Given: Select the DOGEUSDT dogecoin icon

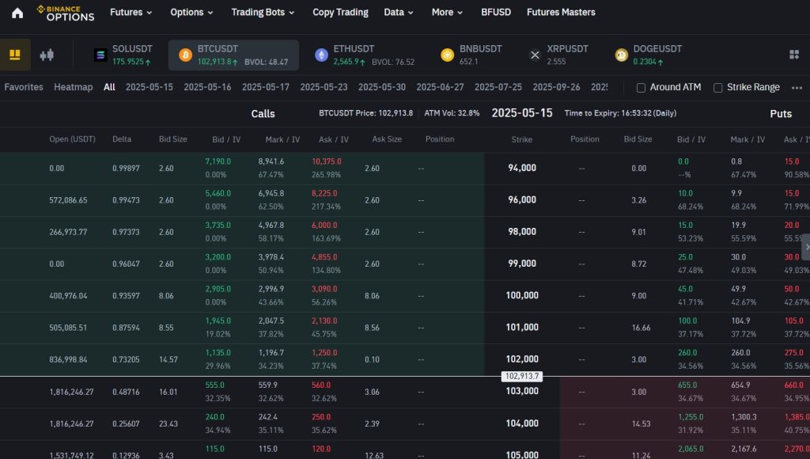Looking at the screenshot, I should [622, 54].
